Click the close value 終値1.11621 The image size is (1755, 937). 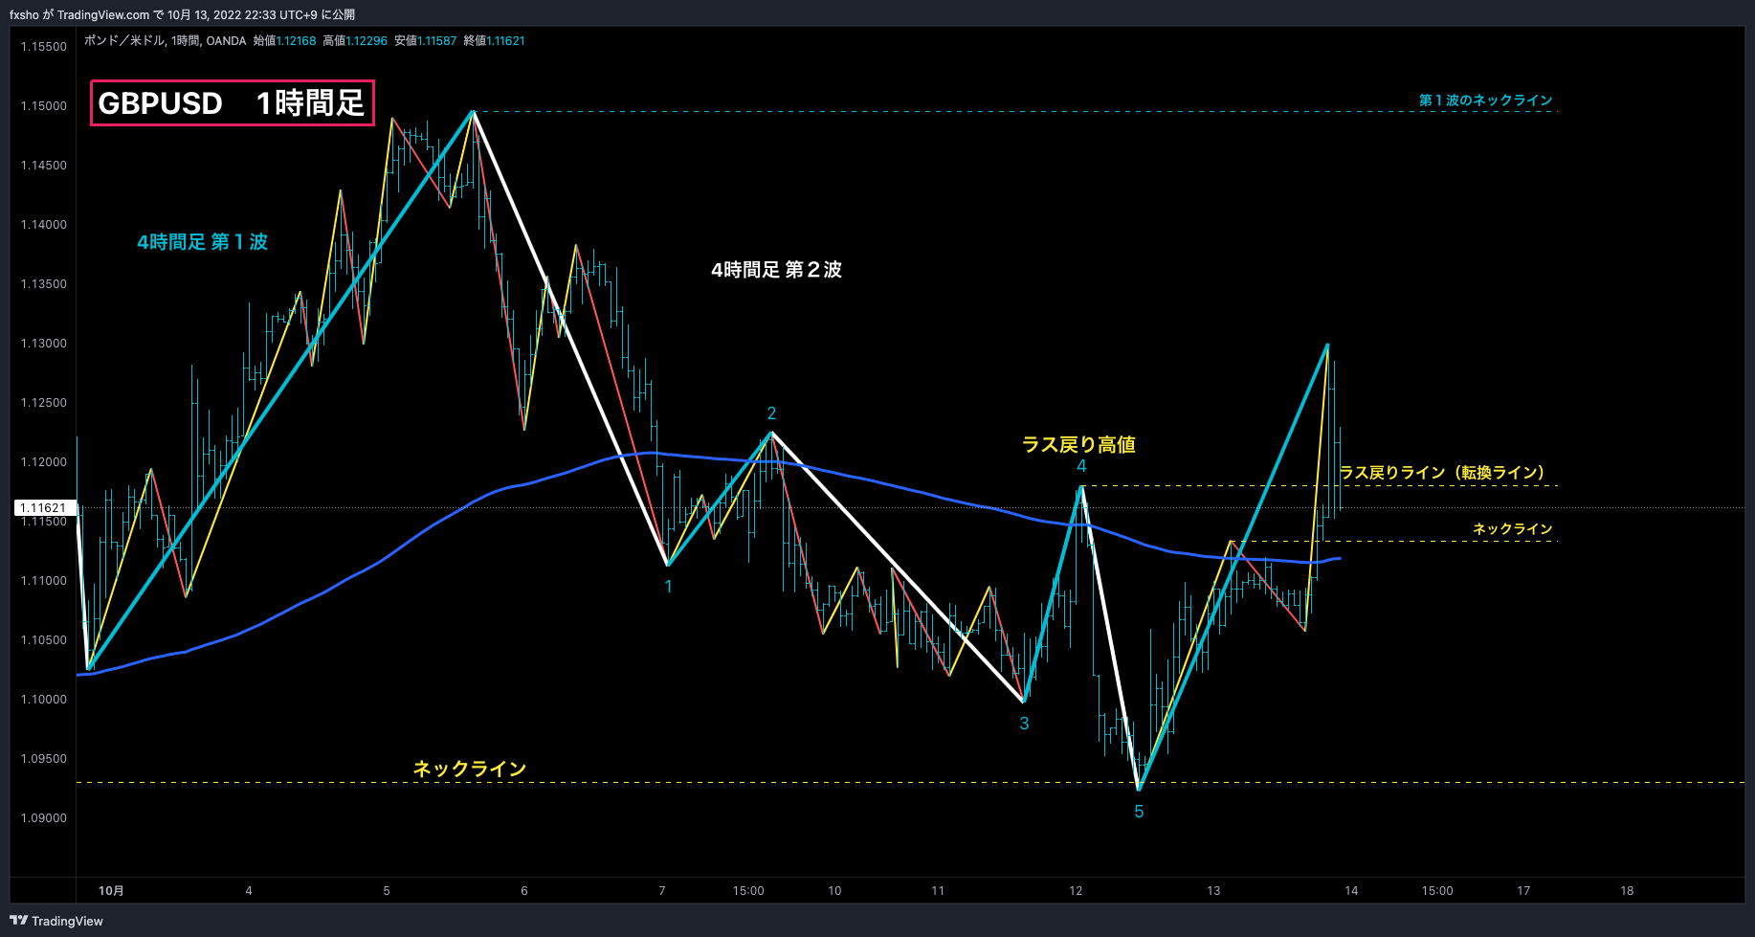[x=494, y=40]
